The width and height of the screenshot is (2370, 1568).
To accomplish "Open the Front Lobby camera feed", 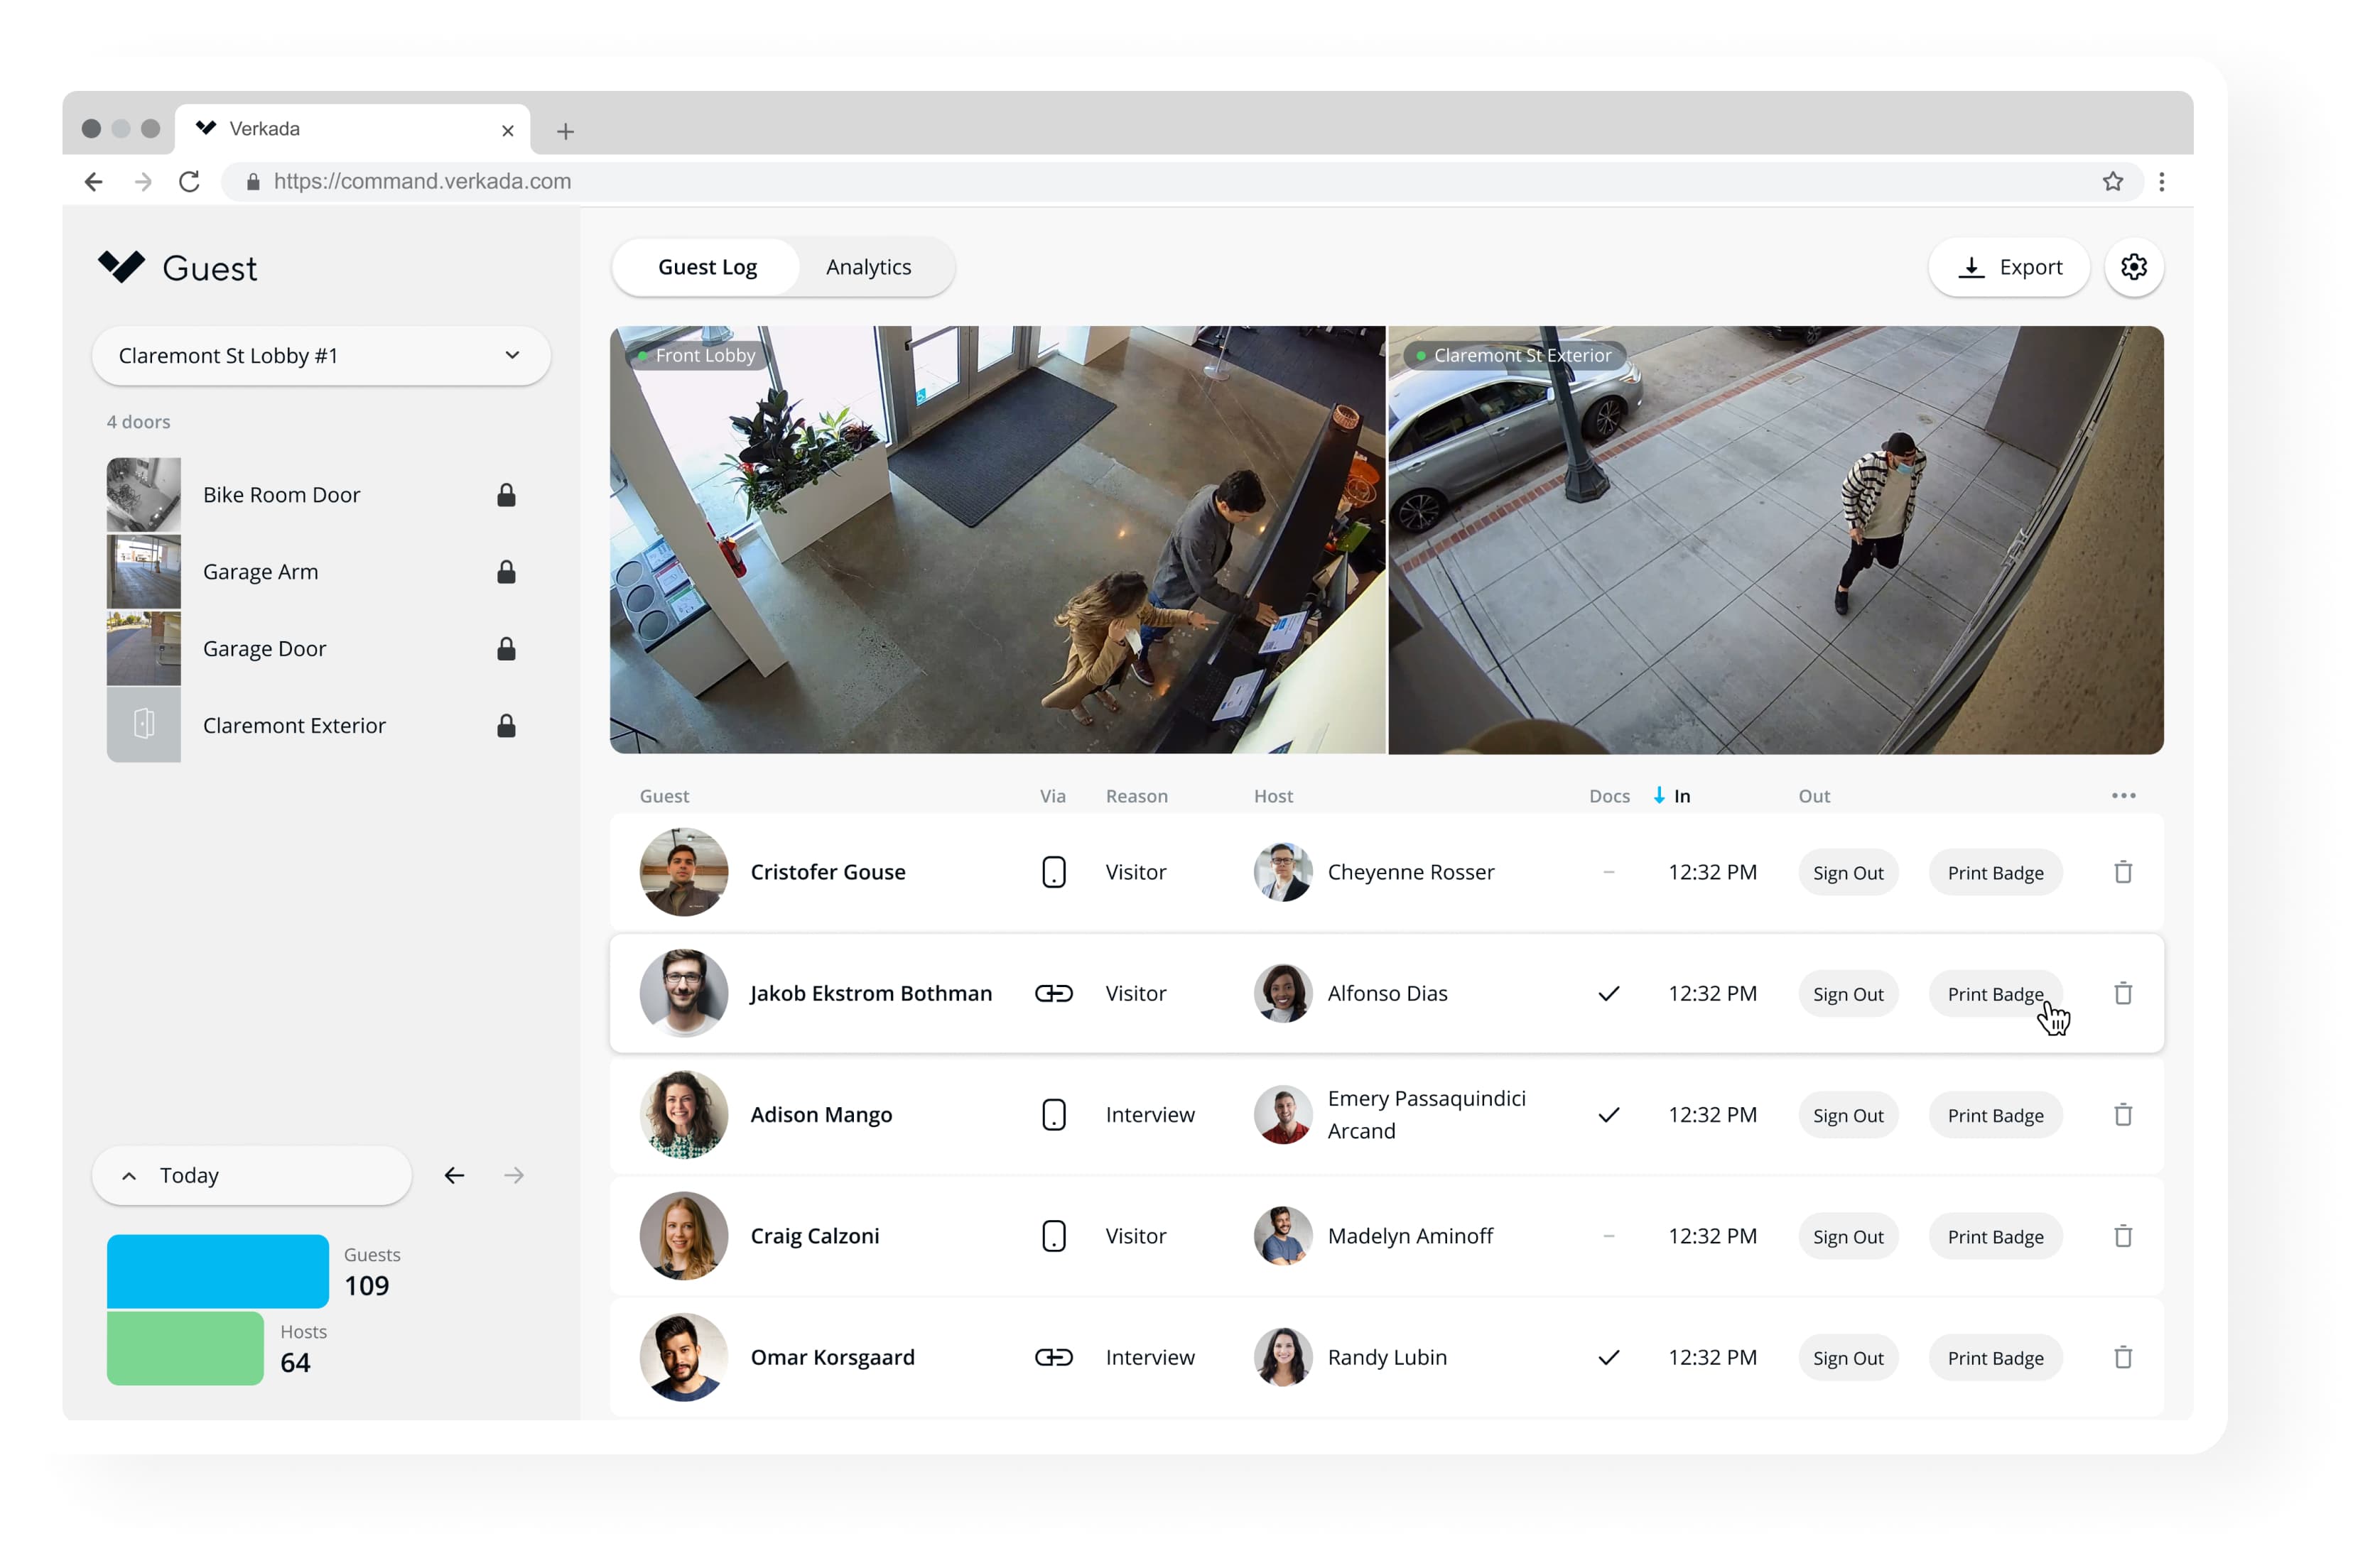I will [x=997, y=540].
